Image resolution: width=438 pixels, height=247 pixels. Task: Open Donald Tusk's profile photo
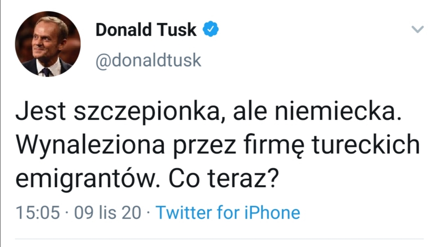(47, 44)
